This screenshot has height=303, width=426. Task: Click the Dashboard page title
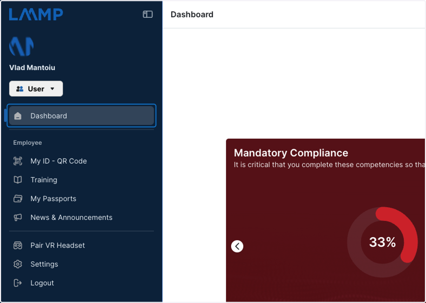pyautogui.click(x=192, y=15)
